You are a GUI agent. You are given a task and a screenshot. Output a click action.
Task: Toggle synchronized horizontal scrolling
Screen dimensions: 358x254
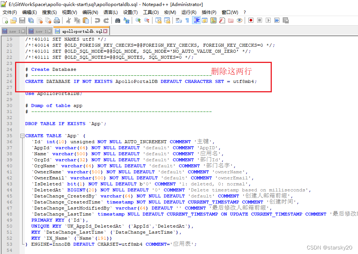(167, 21)
